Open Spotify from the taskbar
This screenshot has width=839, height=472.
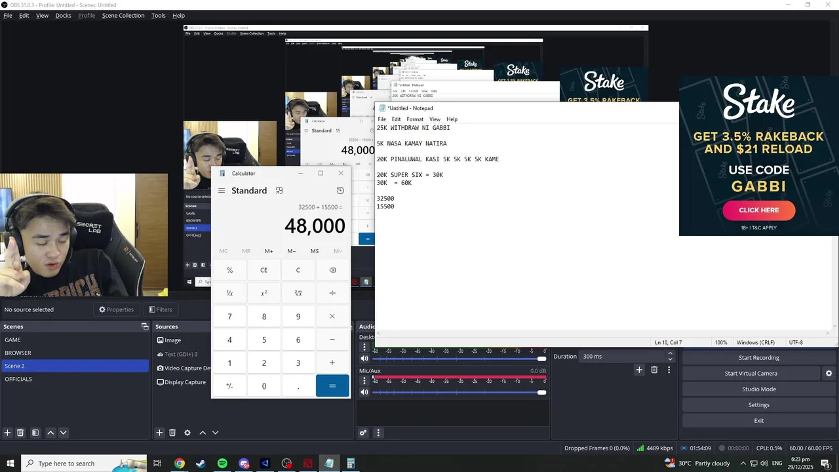tap(222, 463)
